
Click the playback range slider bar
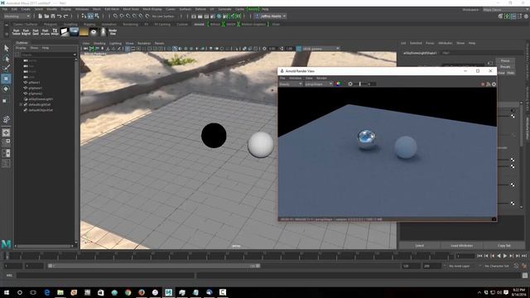click(x=154, y=266)
